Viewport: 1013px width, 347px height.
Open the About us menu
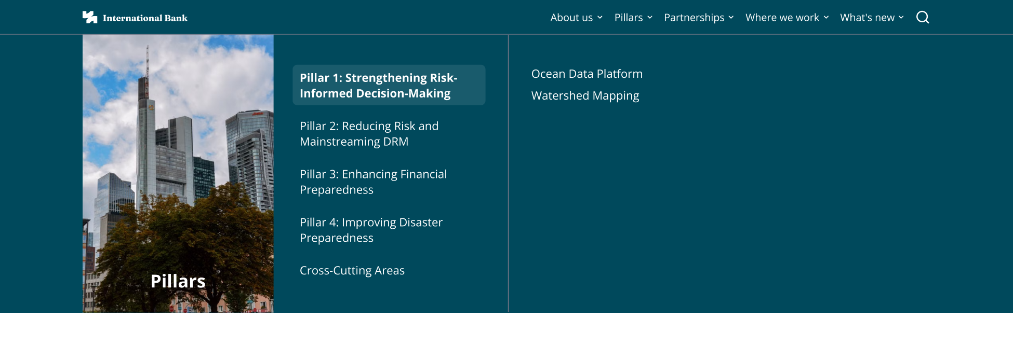coord(571,18)
